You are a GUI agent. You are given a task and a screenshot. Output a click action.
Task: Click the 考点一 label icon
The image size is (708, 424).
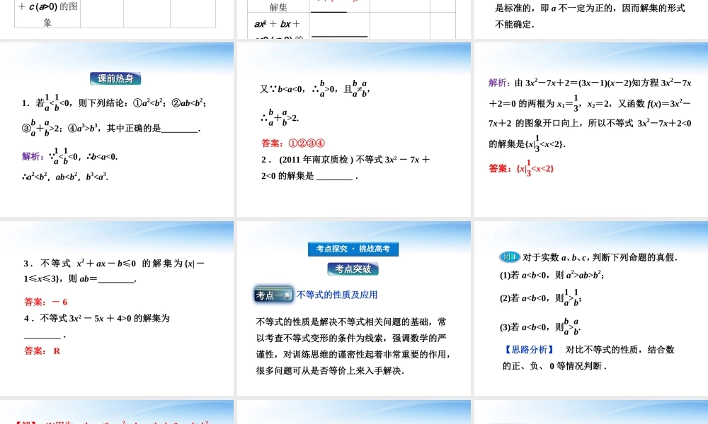coord(273,295)
